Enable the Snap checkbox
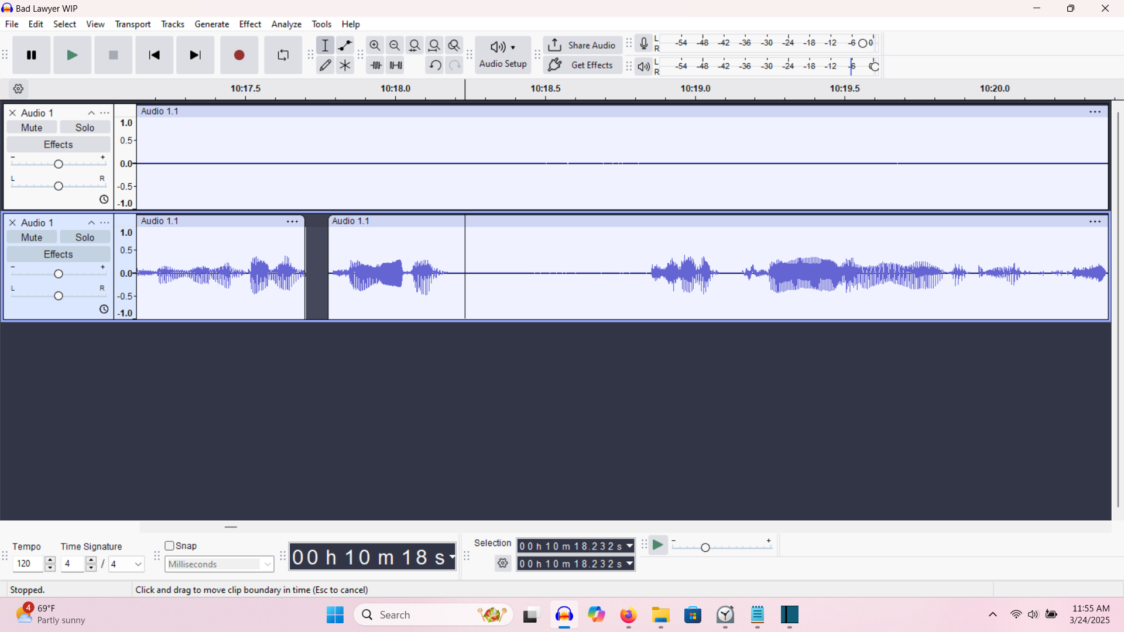This screenshot has height=632, width=1124. (x=170, y=545)
